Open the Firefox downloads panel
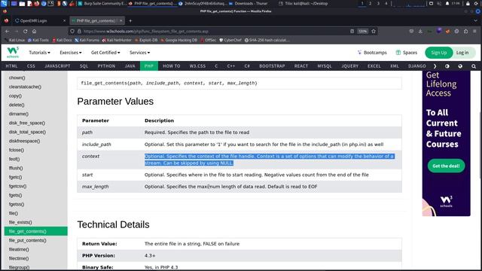The width and height of the screenshot is (482, 271). click(420, 31)
